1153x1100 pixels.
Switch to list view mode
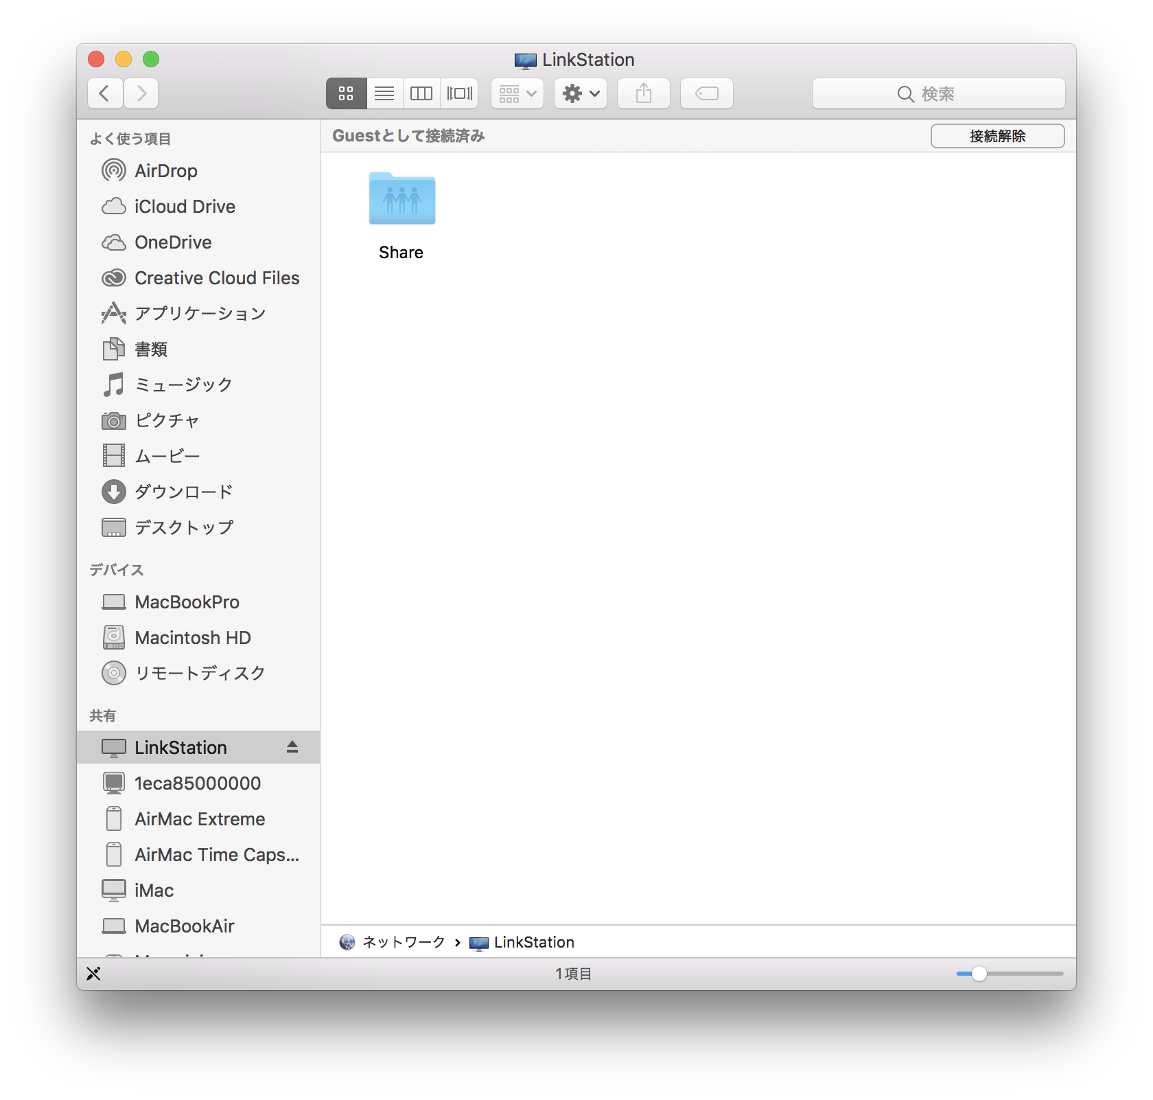(x=384, y=93)
